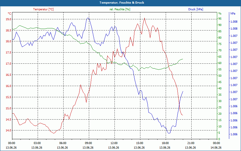Click the '15,0' temperature axis value
Image resolution: width=241 pixels, height=151 pixels.
pyautogui.click(x=8, y=108)
